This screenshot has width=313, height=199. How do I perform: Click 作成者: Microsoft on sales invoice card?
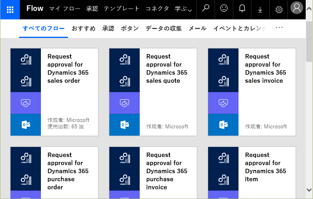pyautogui.click(x=266, y=127)
